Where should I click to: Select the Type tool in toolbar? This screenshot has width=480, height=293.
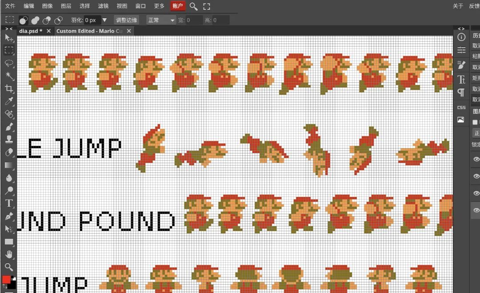pyautogui.click(x=9, y=203)
